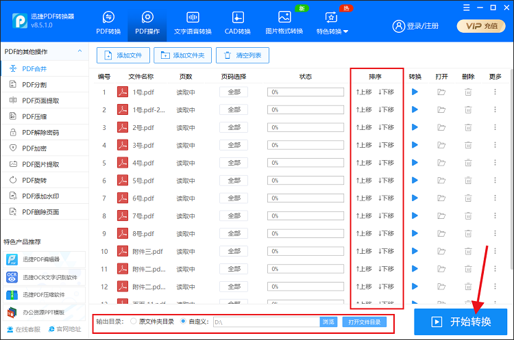Click 登录/注册 account link
The width and height of the screenshot is (514, 340).
pyautogui.click(x=415, y=26)
